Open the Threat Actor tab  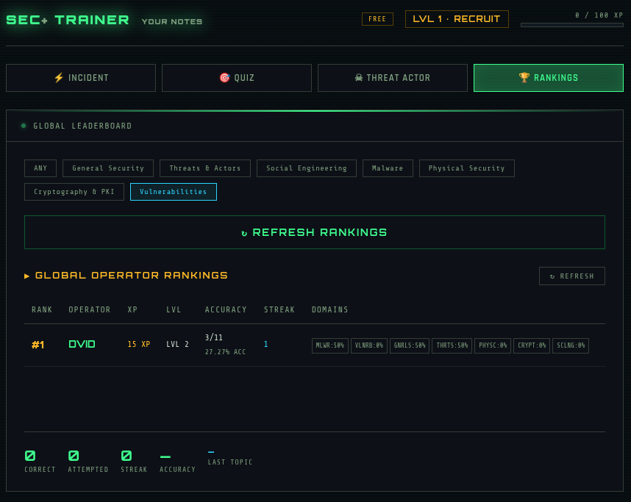[x=392, y=77]
